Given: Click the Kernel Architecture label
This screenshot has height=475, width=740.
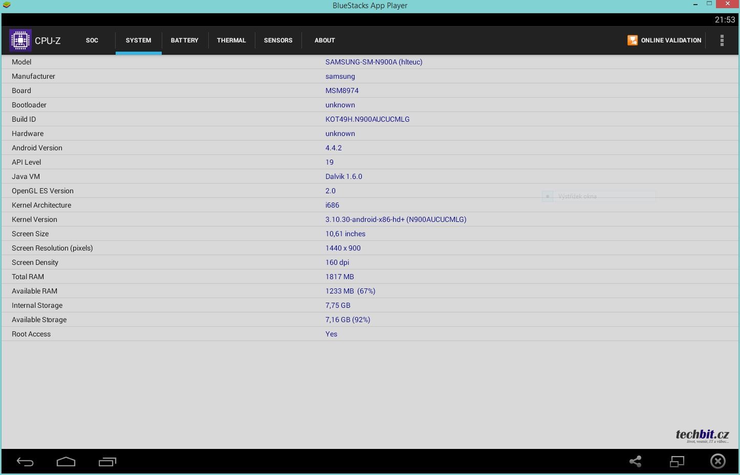Looking at the screenshot, I should click(x=41, y=205).
